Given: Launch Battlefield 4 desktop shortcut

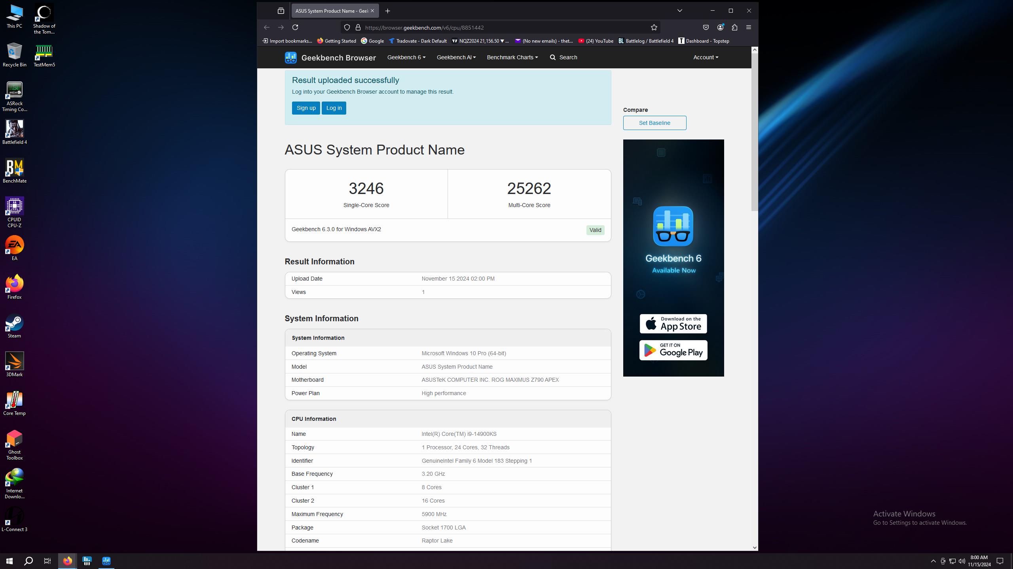Looking at the screenshot, I should (14, 132).
